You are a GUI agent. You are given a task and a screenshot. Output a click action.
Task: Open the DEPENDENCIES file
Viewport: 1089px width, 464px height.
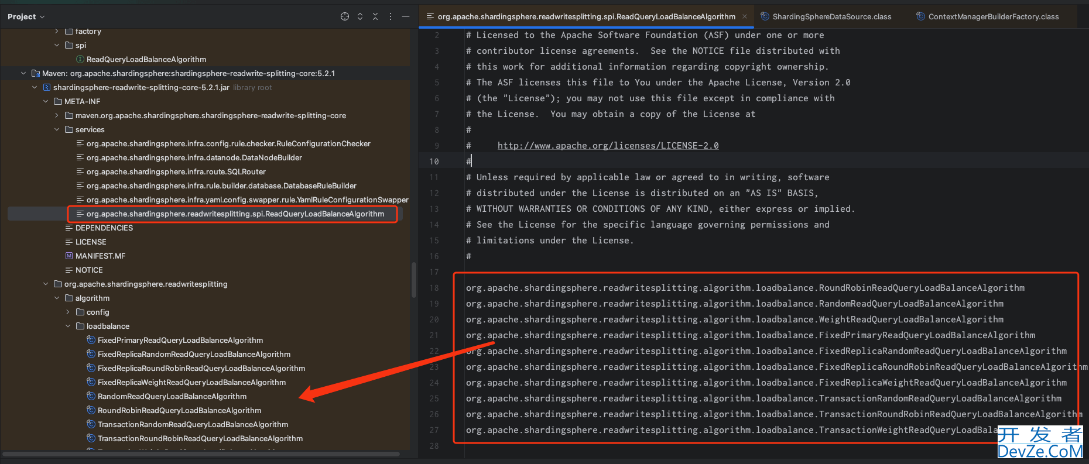[x=104, y=228]
